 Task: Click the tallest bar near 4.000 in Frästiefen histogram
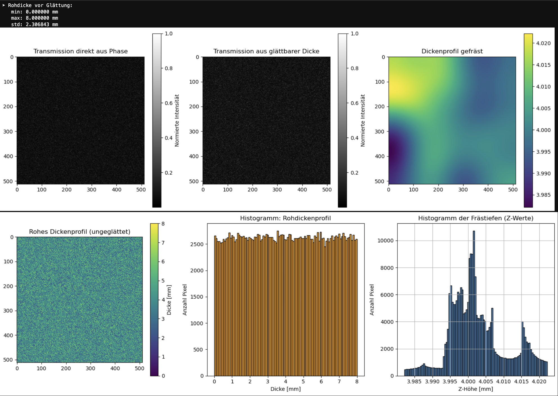click(474, 303)
